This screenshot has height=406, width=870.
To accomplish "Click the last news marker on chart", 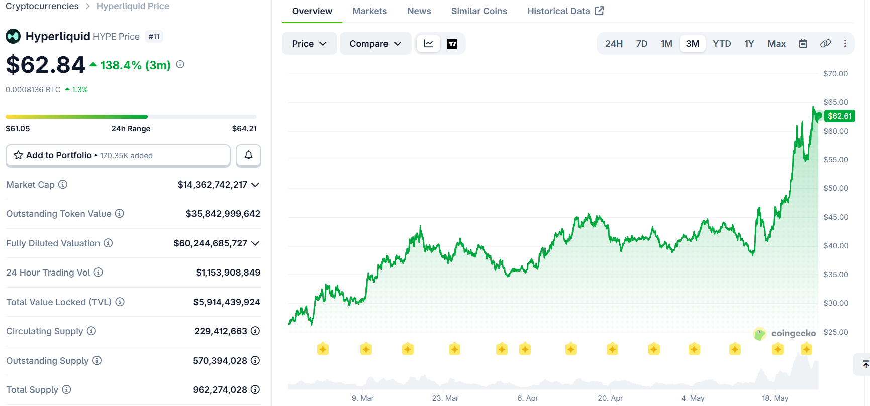I will [x=807, y=349].
